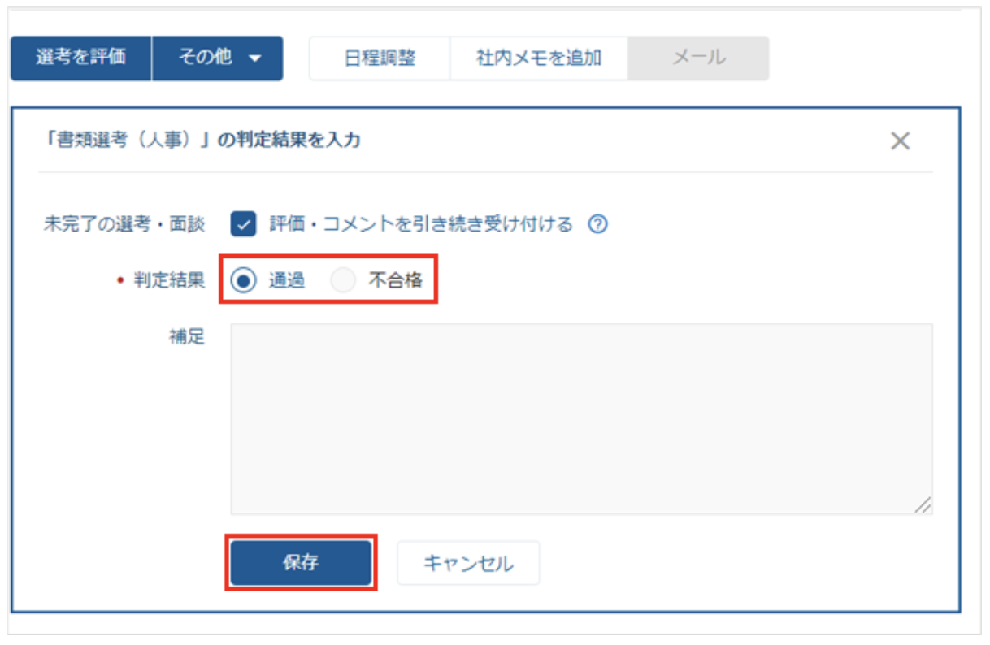Select the 通過 radio button

coord(243,281)
